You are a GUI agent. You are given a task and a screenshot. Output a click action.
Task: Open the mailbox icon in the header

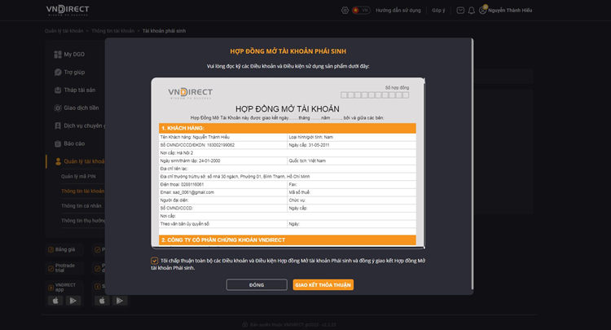(460, 11)
